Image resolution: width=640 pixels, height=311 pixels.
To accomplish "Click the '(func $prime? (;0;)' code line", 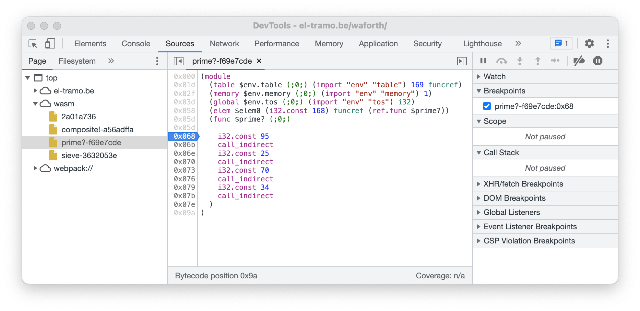I will click(250, 119).
